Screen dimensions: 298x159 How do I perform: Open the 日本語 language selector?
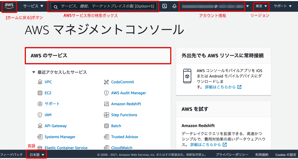[37, 155]
